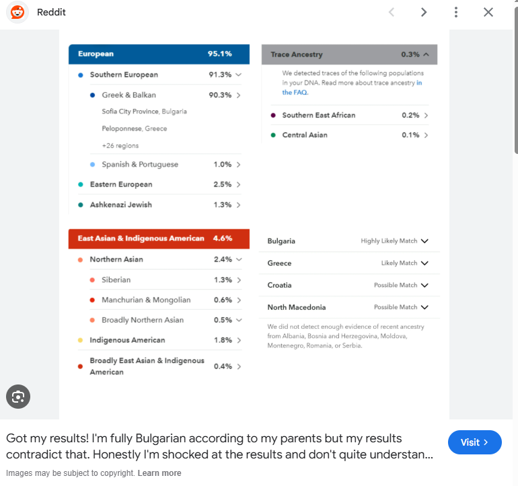Open the Southern East African details arrow
This screenshot has width=518, height=486.
click(427, 116)
